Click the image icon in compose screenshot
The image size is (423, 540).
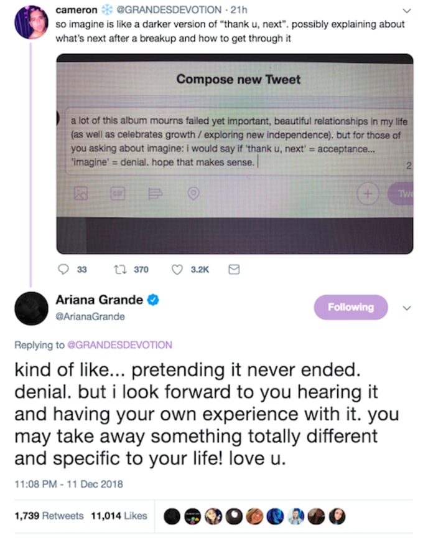tap(81, 193)
